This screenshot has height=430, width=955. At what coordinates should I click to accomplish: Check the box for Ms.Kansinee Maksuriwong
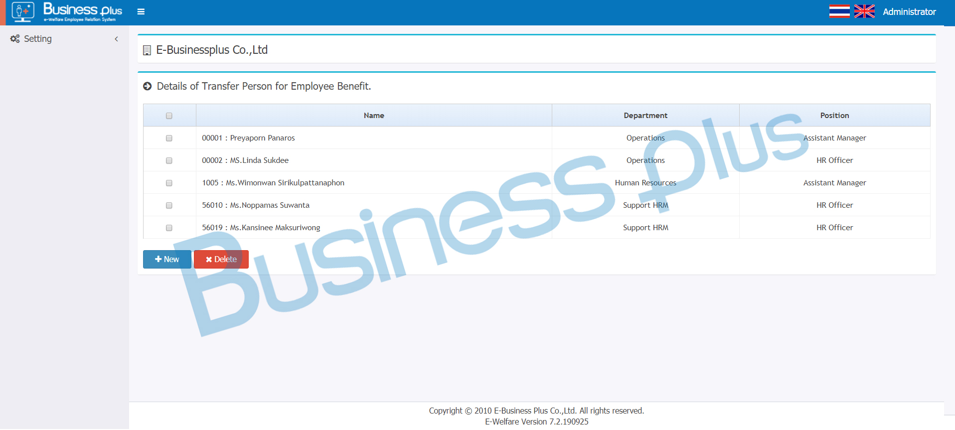169,228
